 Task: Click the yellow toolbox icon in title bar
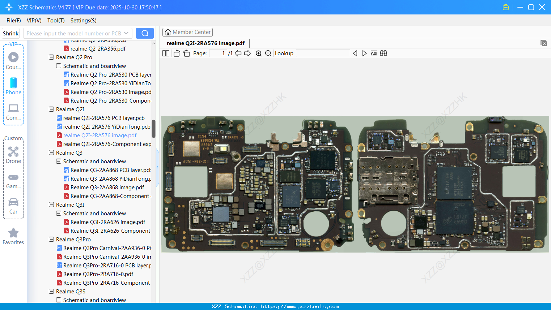pyautogui.click(x=506, y=7)
